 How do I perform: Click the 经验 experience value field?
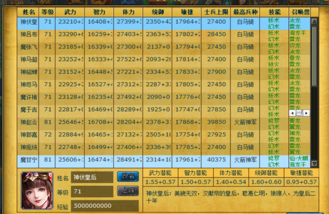(104, 205)
